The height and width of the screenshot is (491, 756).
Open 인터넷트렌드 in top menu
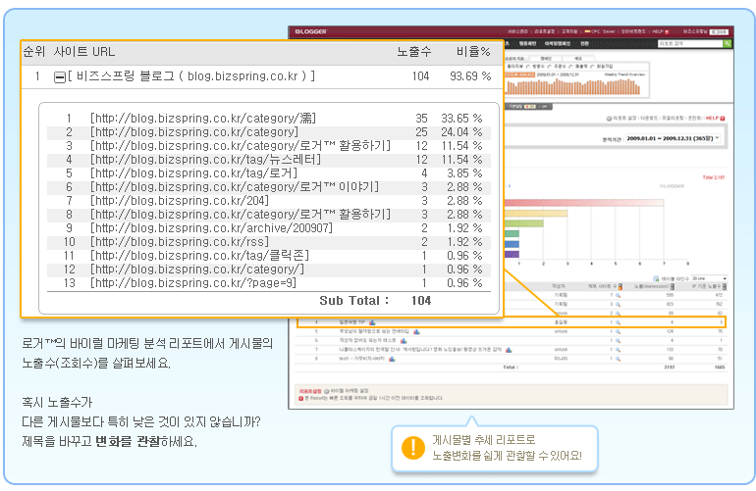point(633,31)
